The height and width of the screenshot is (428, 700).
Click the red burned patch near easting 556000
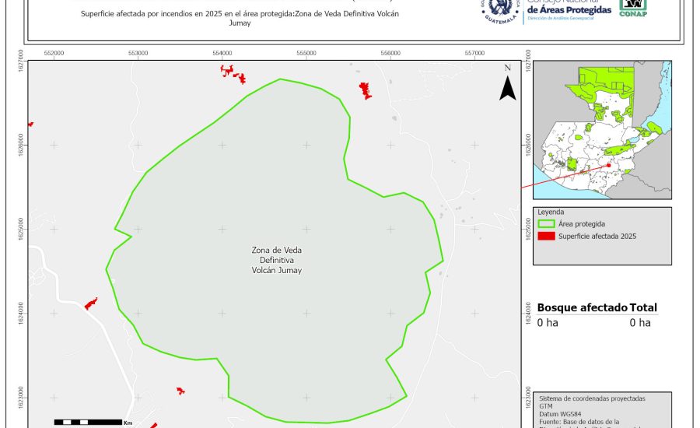[x=364, y=90]
